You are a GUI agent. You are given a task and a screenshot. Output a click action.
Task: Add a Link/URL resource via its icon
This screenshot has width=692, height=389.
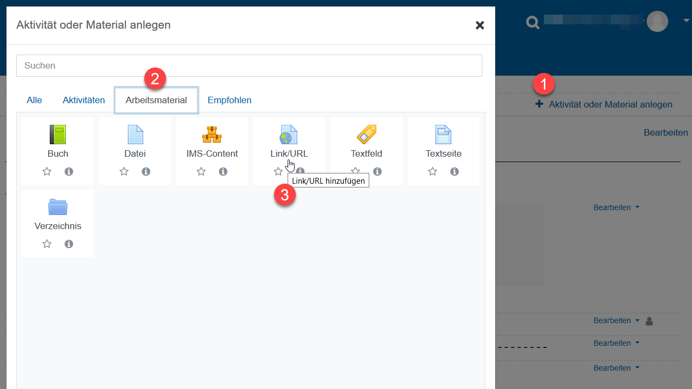(x=289, y=135)
